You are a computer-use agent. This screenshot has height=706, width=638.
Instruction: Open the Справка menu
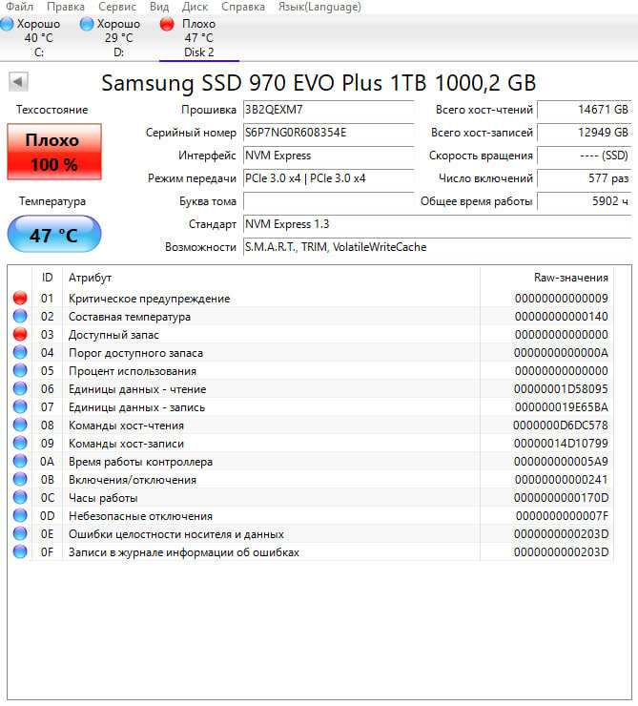[243, 7]
